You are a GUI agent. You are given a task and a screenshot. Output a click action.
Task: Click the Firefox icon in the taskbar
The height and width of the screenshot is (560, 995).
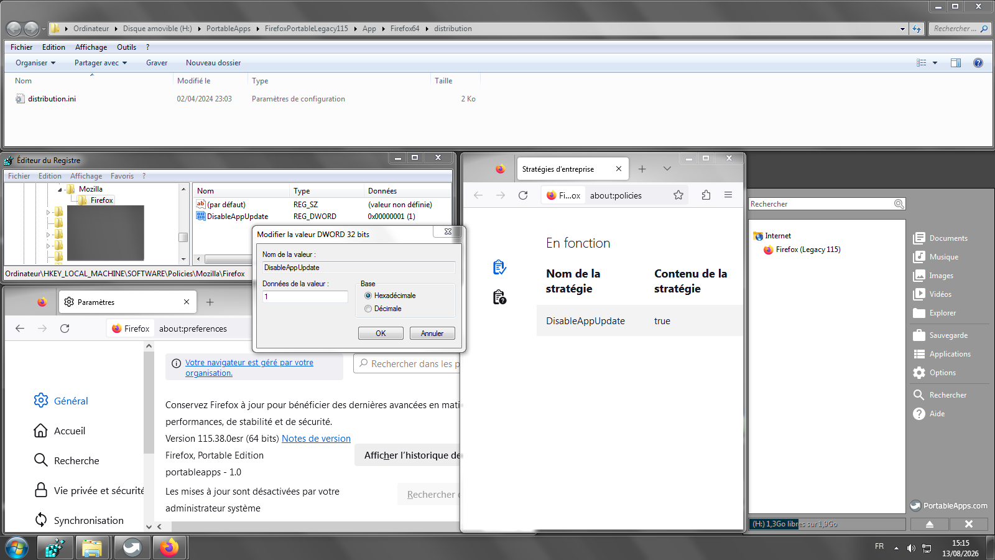pos(169,548)
